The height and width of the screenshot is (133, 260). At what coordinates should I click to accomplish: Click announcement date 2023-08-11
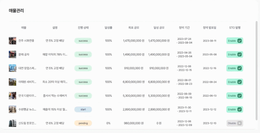pyautogui.click(x=209, y=41)
